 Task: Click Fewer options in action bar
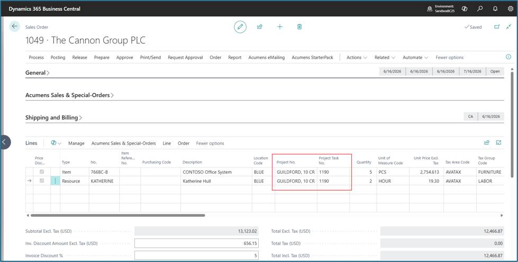pos(449,58)
